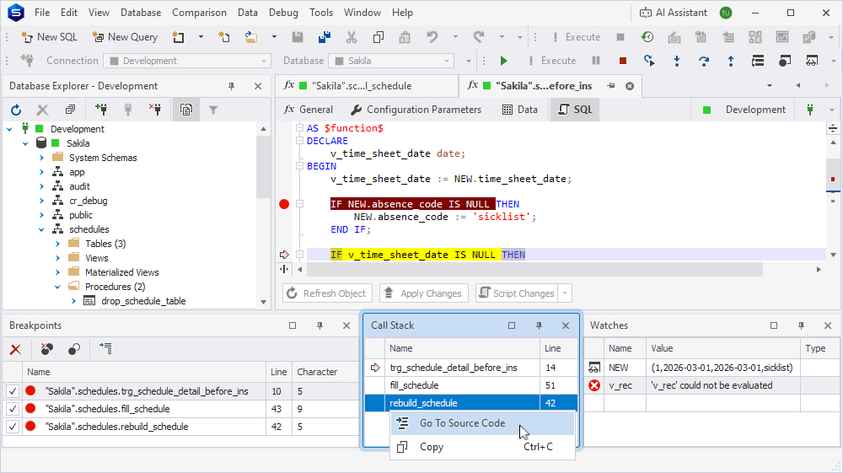Viewport: 843px width, 473px height.
Task: Click the Show details toggle in Database Explorer toolbar
Action: pos(186,110)
